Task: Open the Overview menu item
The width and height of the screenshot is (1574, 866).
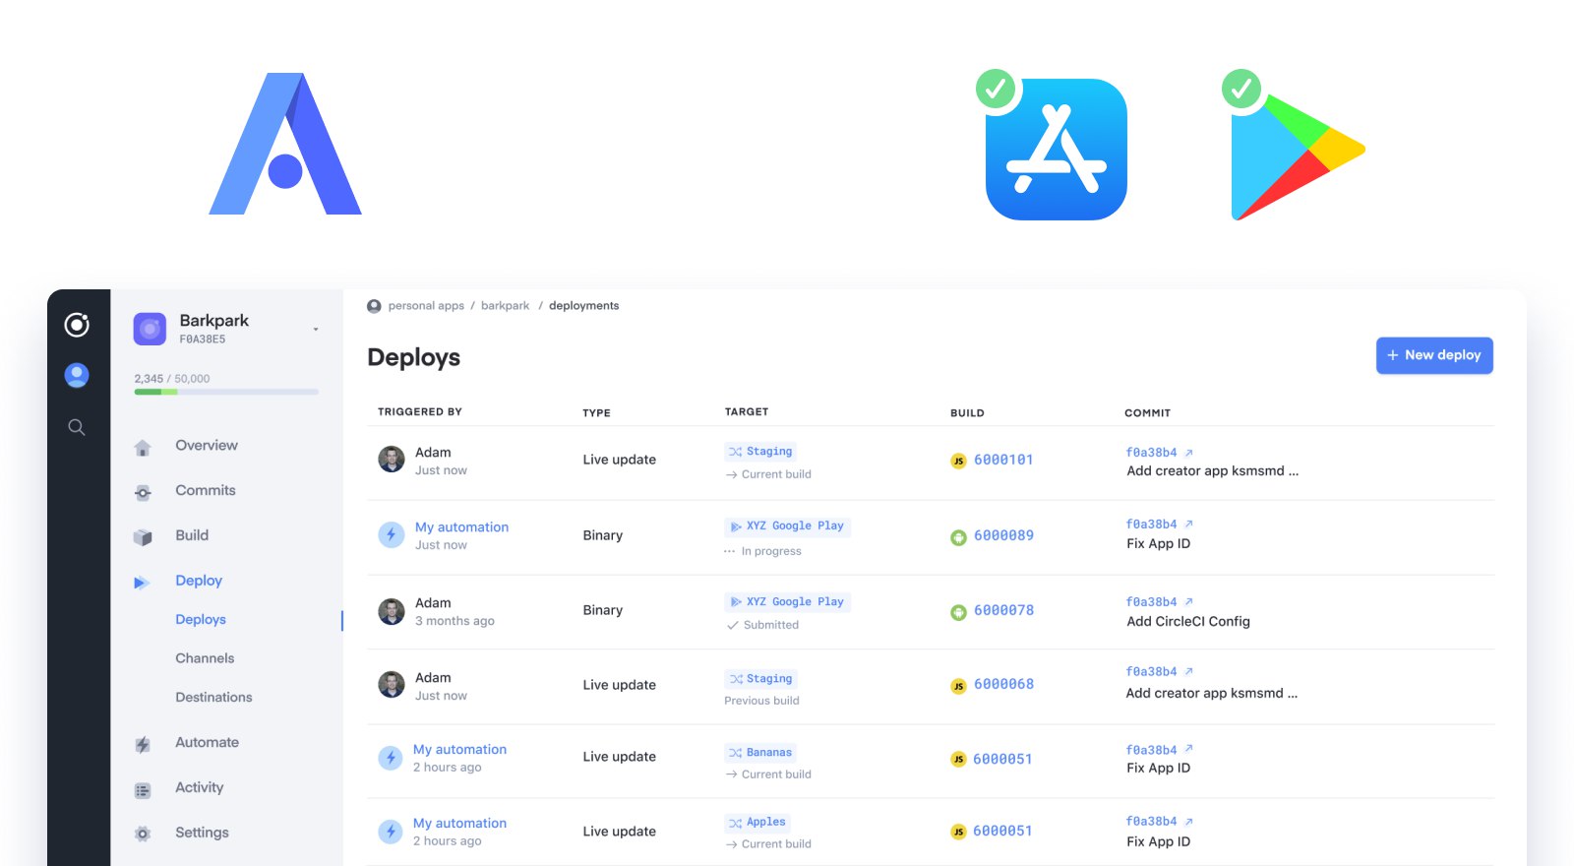Action: click(x=207, y=445)
